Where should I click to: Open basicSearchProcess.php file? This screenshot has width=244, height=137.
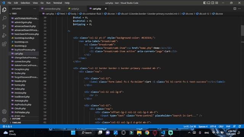click(27, 34)
